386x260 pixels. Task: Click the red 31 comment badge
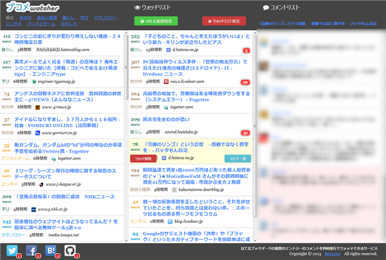click(x=245, y=133)
